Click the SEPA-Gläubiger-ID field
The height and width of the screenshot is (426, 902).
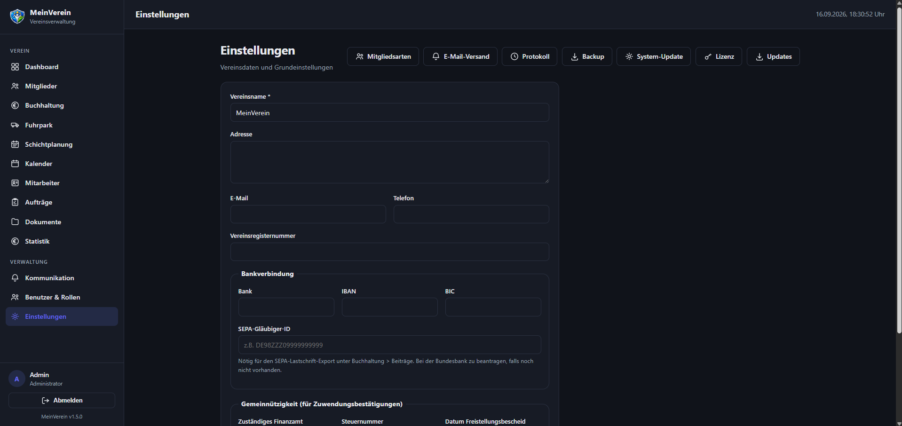389,345
